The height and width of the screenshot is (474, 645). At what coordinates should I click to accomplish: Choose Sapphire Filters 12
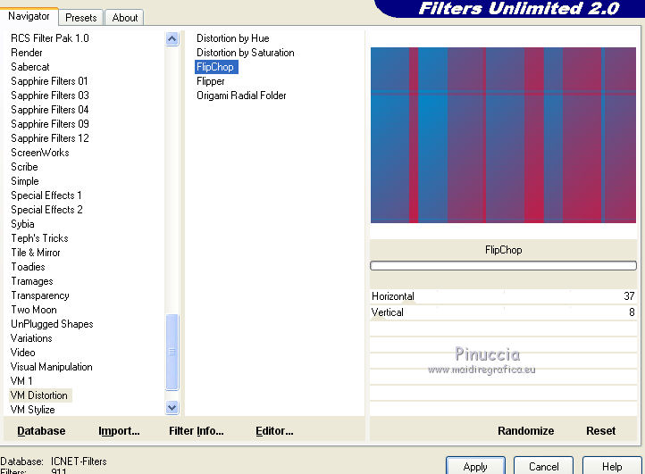coord(50,138)
